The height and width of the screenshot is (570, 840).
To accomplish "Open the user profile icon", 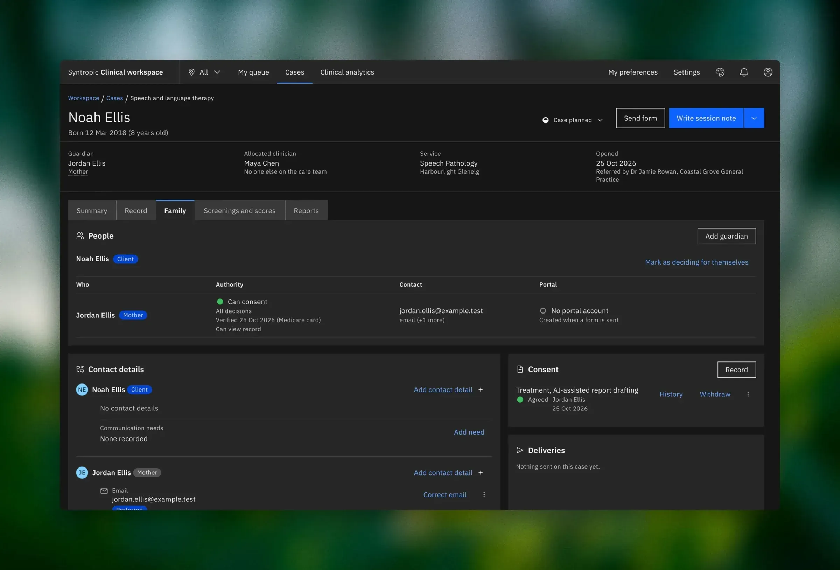I will [x=768, y=72].
